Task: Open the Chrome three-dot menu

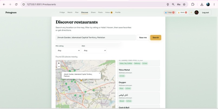Action: pyautogui.click(x=214, y=4)
